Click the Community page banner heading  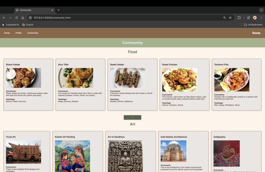coord(132,43)
